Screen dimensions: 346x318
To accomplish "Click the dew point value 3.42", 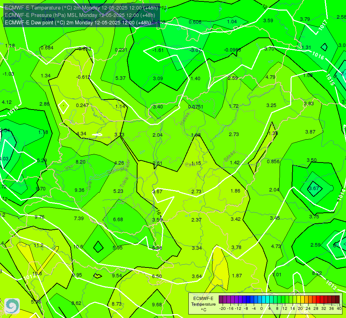I will click(236, 219).
